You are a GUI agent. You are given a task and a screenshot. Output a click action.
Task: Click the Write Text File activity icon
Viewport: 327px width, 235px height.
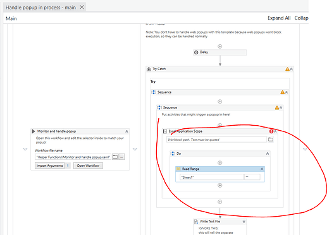[196, 222]
